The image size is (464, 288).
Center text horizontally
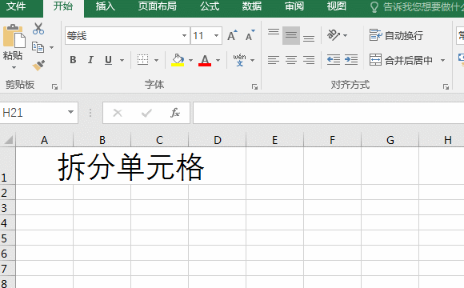click(x=291, y=60)
